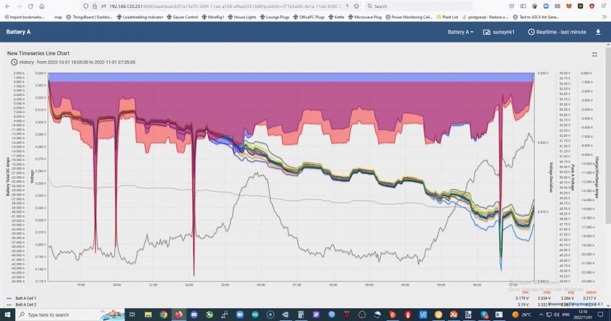
Task: Open Discord from the taskbar
Action: point(194,315)
